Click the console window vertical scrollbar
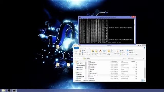This screenshot has width=164, height=92. pyautogui.click(x=135, y=31)
